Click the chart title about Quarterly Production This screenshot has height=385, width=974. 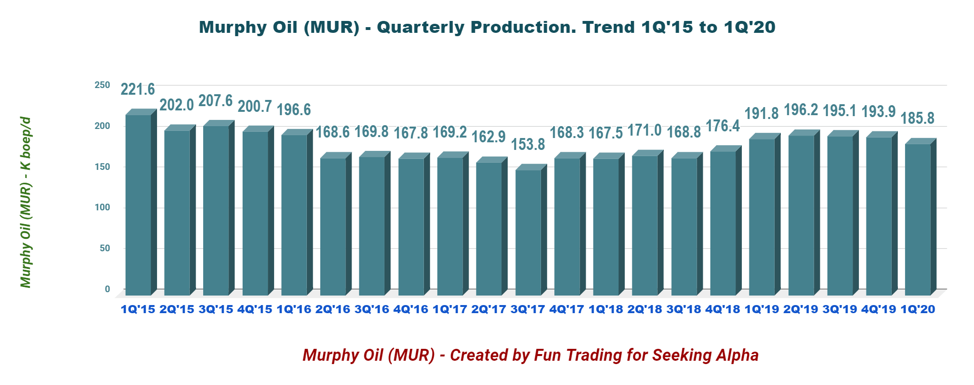tap(487, 27)
